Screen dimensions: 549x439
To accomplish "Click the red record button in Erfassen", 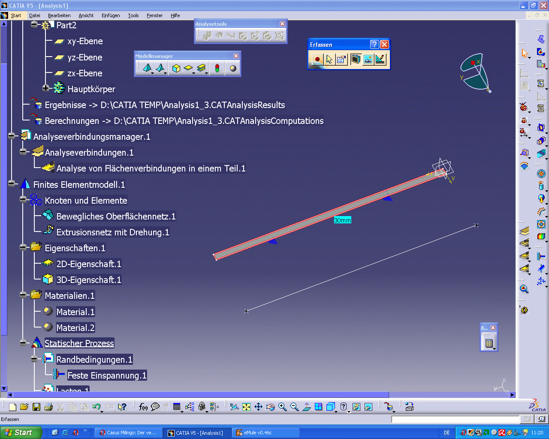I will pos(317,59).
